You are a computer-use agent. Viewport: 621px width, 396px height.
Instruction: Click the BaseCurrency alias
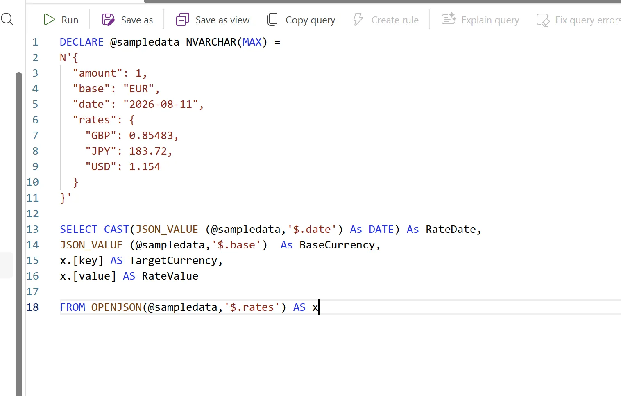click(x=337, y=245)
